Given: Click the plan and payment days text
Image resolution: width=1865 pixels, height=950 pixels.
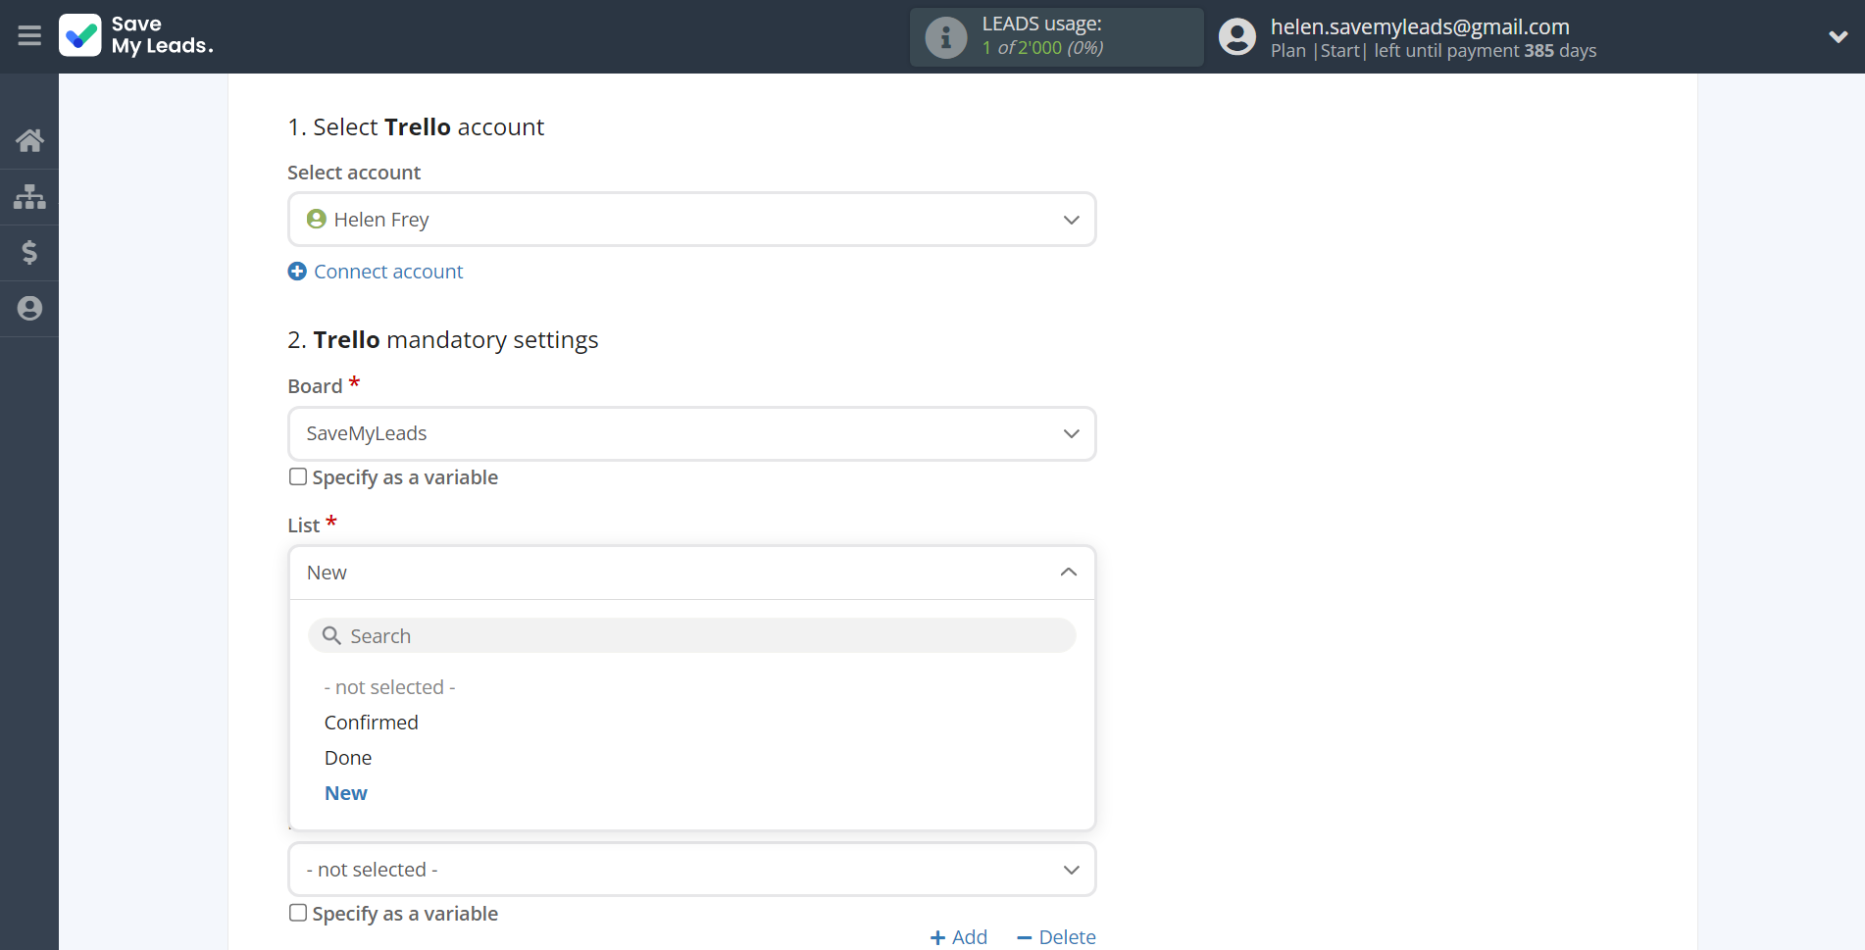Looking at the screenshot, I should pos(1434,51).
